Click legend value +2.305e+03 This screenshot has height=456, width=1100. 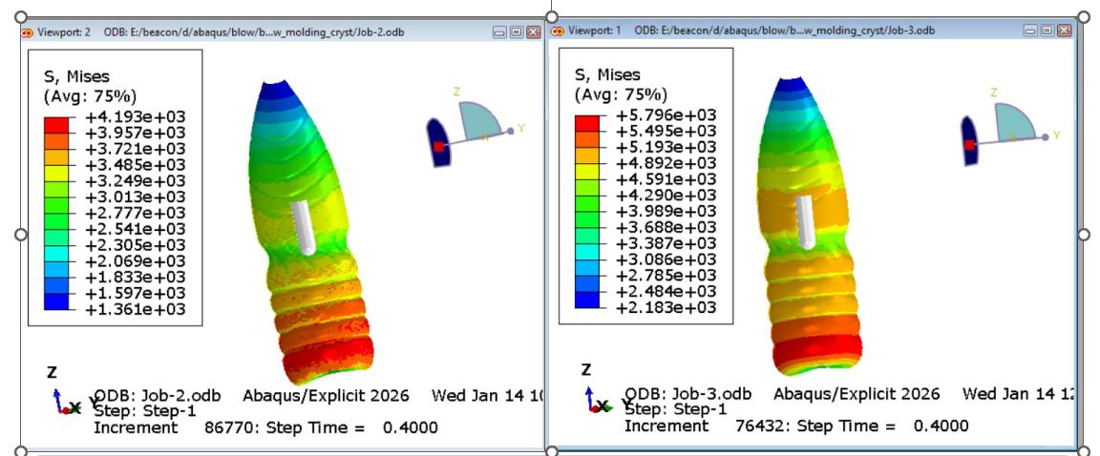136,245
